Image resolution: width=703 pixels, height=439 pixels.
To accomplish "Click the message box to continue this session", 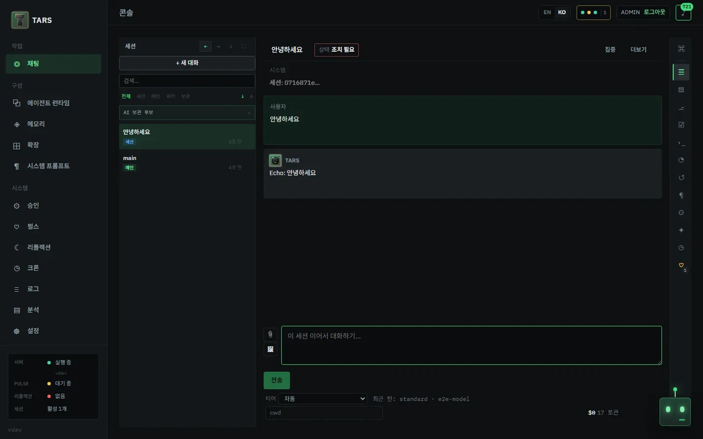I will point(472,345).
